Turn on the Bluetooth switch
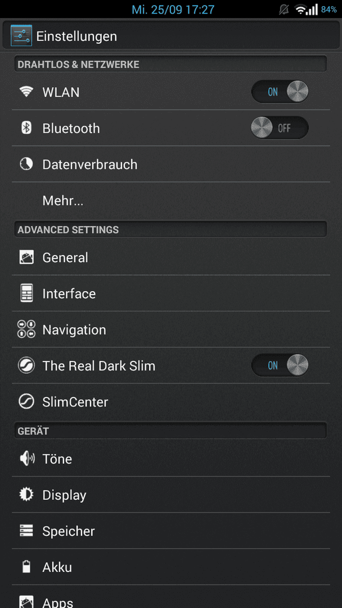The height and width of the screenshot is (608, 342). coord(280,128)
